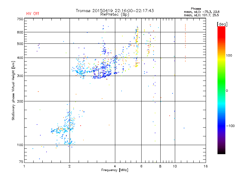Click the x-axis tick label '16'

[x=206, y=166]
